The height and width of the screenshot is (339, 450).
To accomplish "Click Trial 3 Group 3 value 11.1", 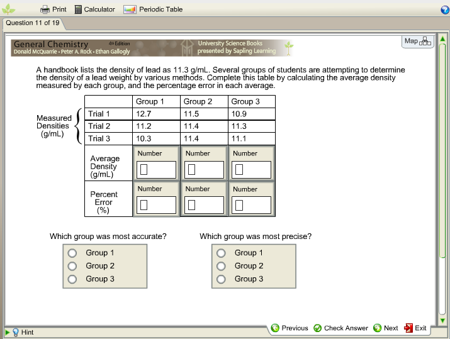I will [x=239, y=138].
